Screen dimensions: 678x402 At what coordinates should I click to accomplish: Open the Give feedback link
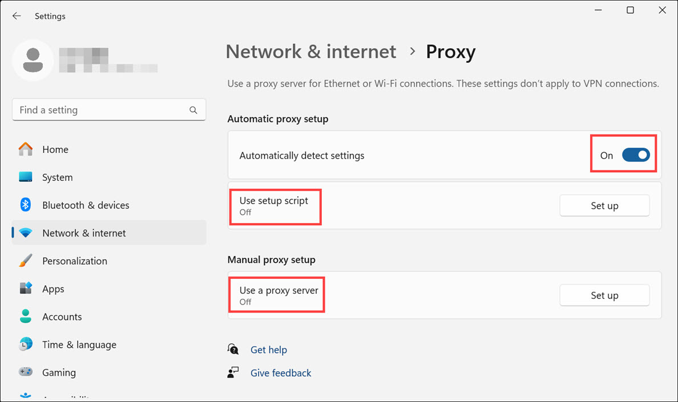coord(281,373)
